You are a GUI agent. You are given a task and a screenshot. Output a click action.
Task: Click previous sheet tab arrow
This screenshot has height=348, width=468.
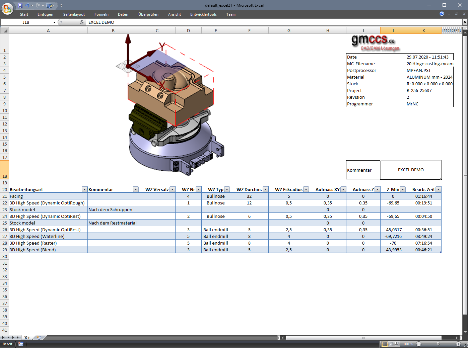click(x=8, y=338)
